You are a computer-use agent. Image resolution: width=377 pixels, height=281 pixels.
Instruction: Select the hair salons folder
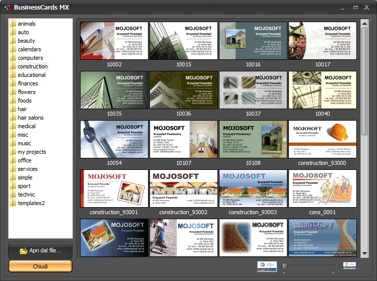coord(31,118)
